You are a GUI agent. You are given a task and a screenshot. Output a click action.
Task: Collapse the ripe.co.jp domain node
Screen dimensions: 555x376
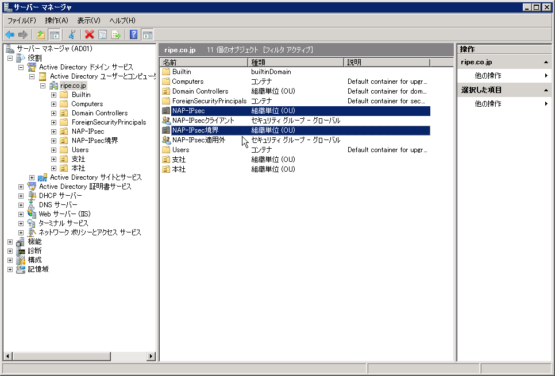(43, 86)
